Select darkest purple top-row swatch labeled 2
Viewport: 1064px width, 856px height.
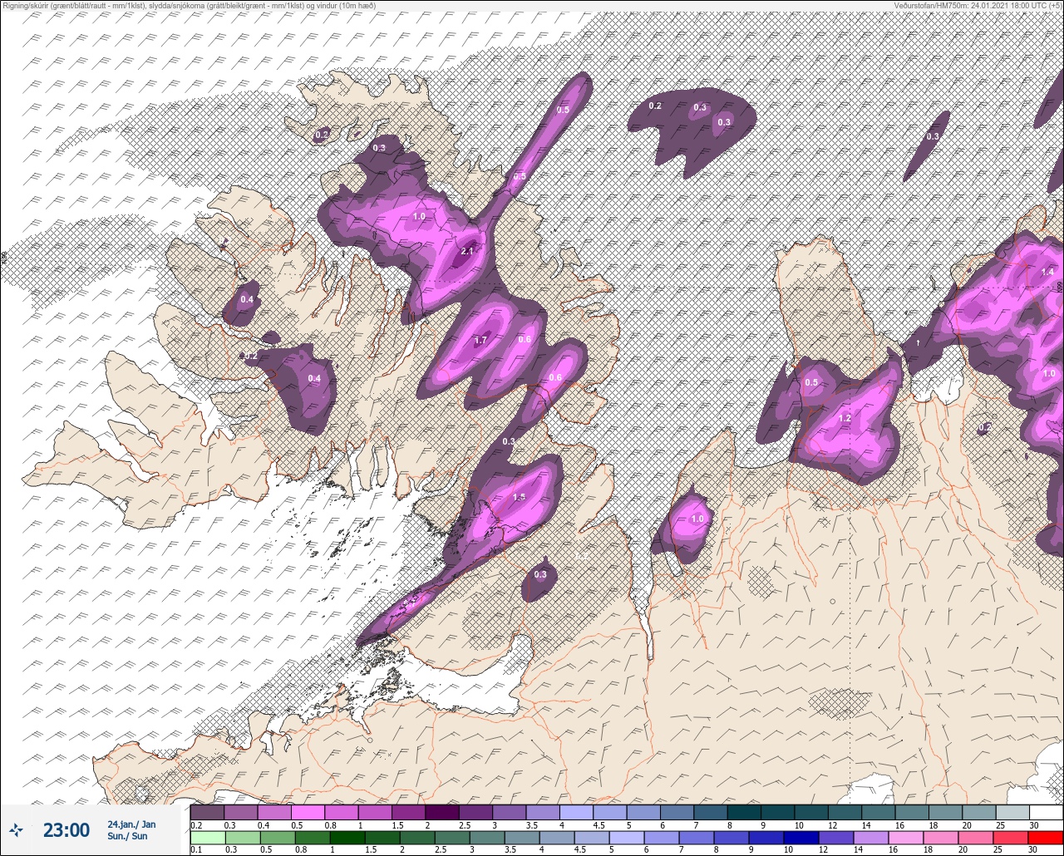tap(442, 812)
